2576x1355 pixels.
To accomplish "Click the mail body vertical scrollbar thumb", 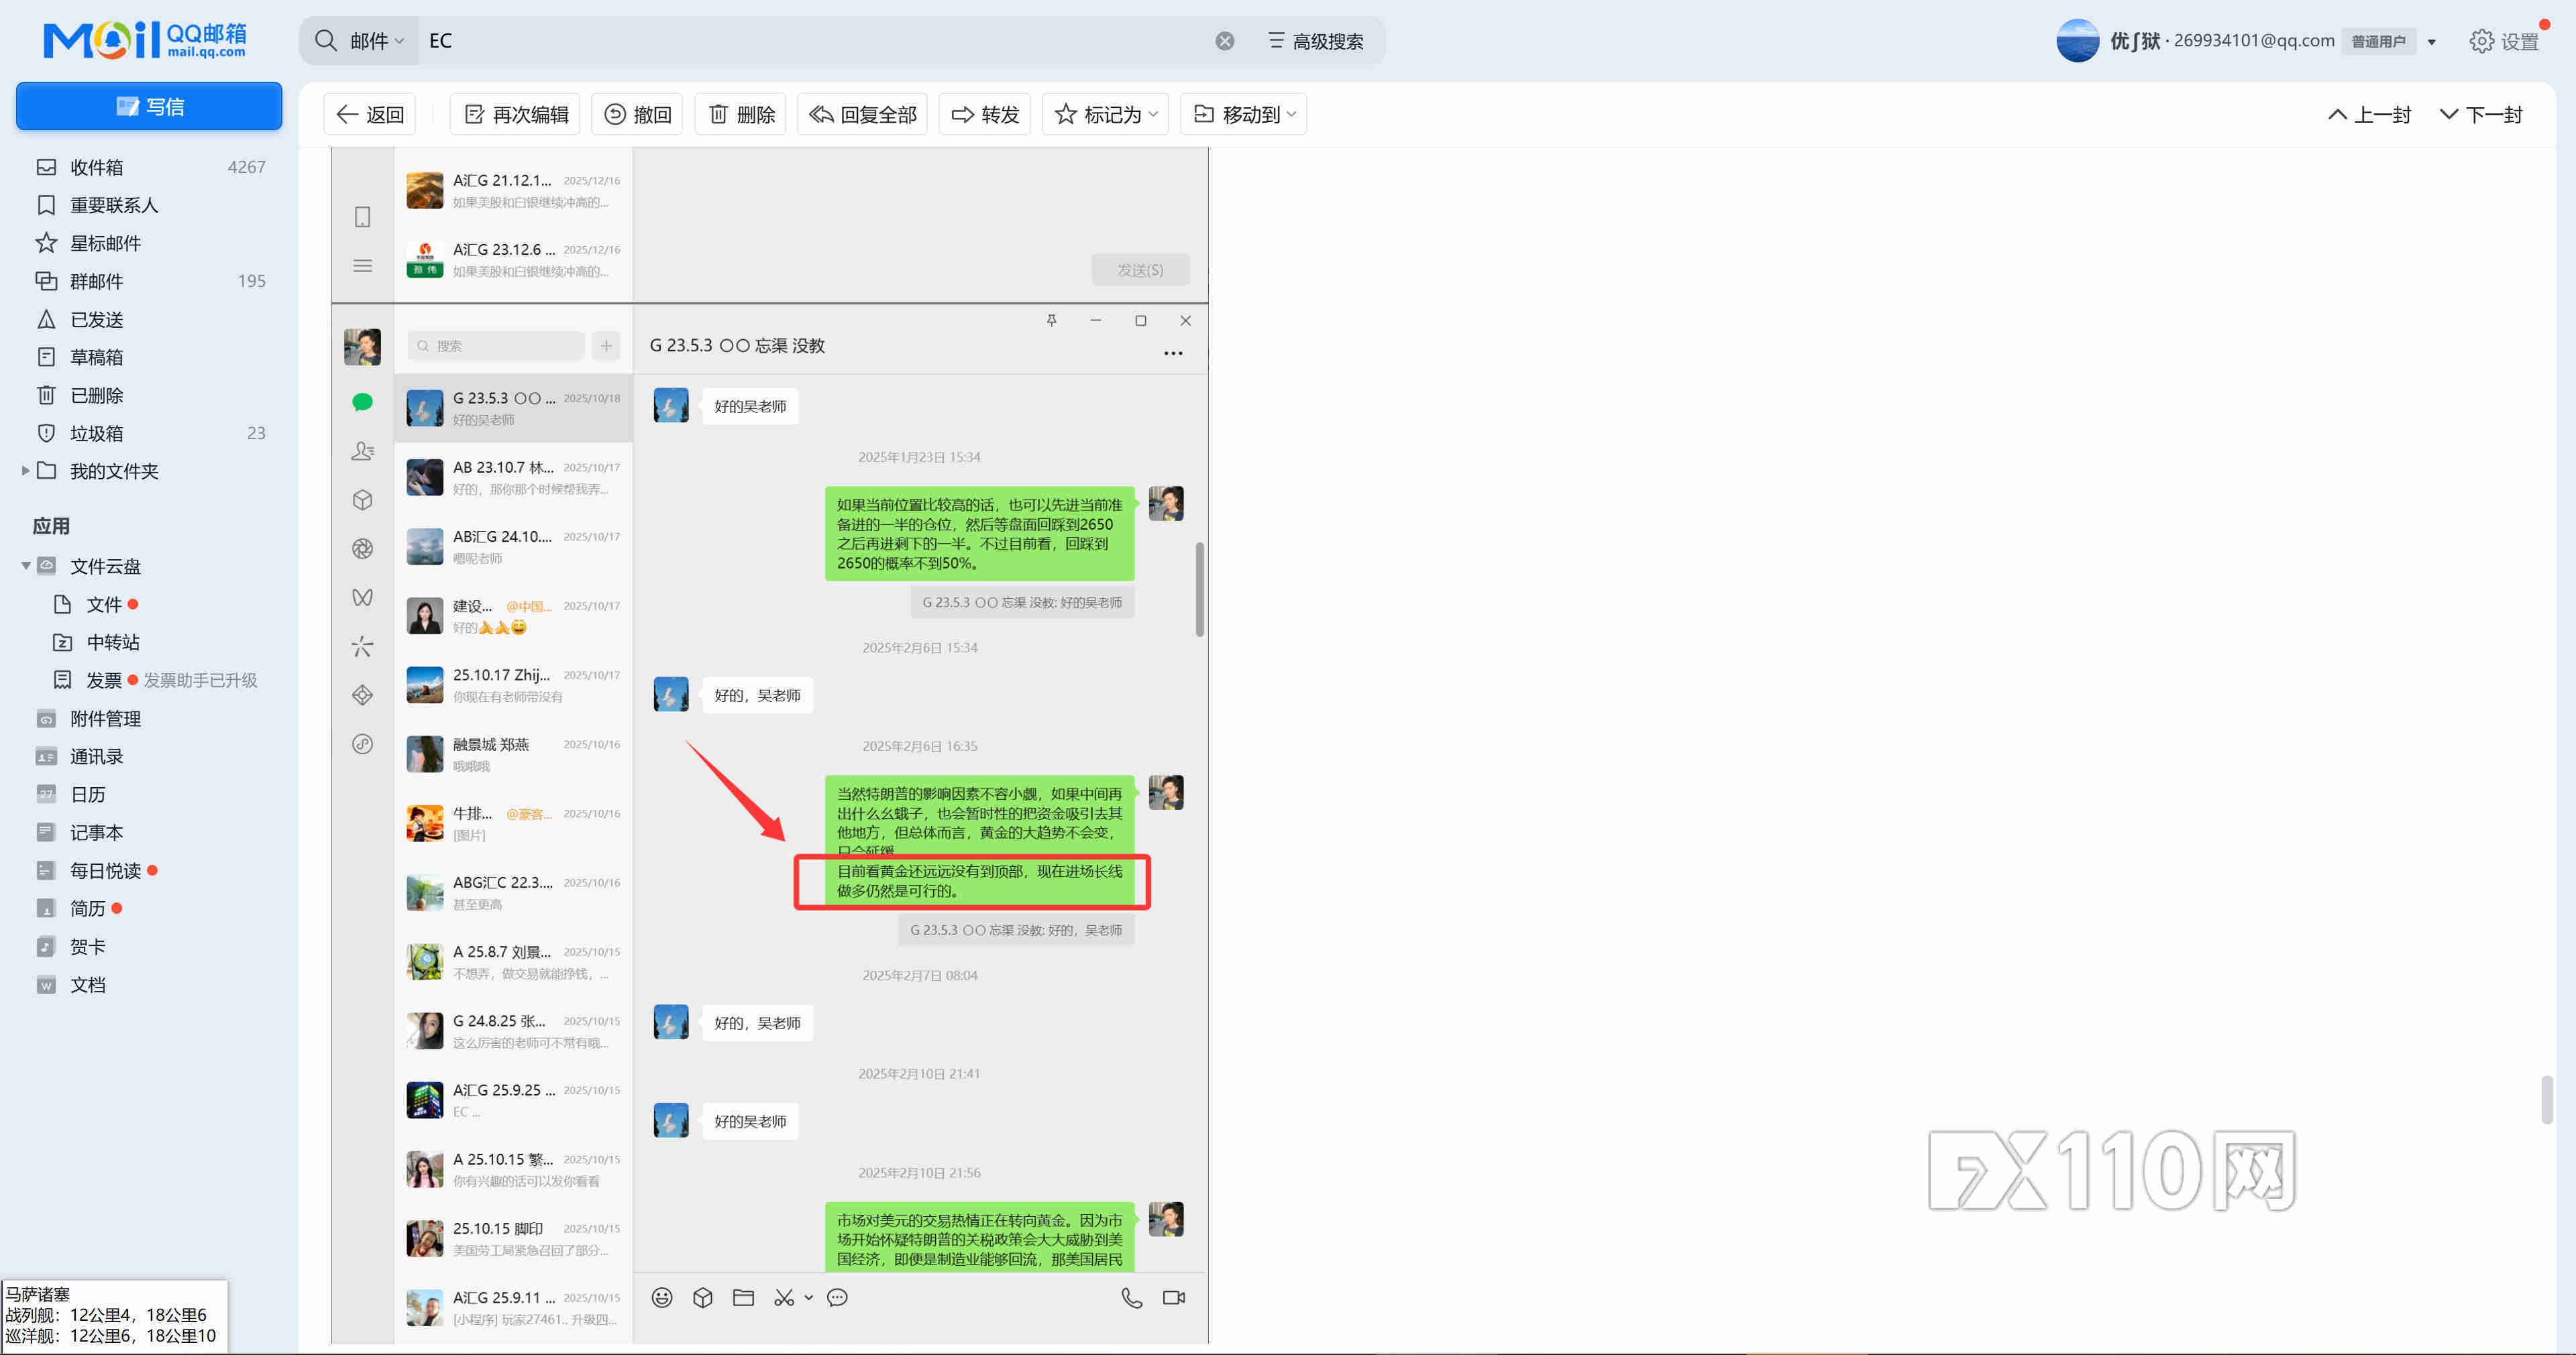I will click(2546, 1099).
